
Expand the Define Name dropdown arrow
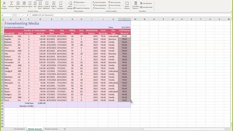86,3
